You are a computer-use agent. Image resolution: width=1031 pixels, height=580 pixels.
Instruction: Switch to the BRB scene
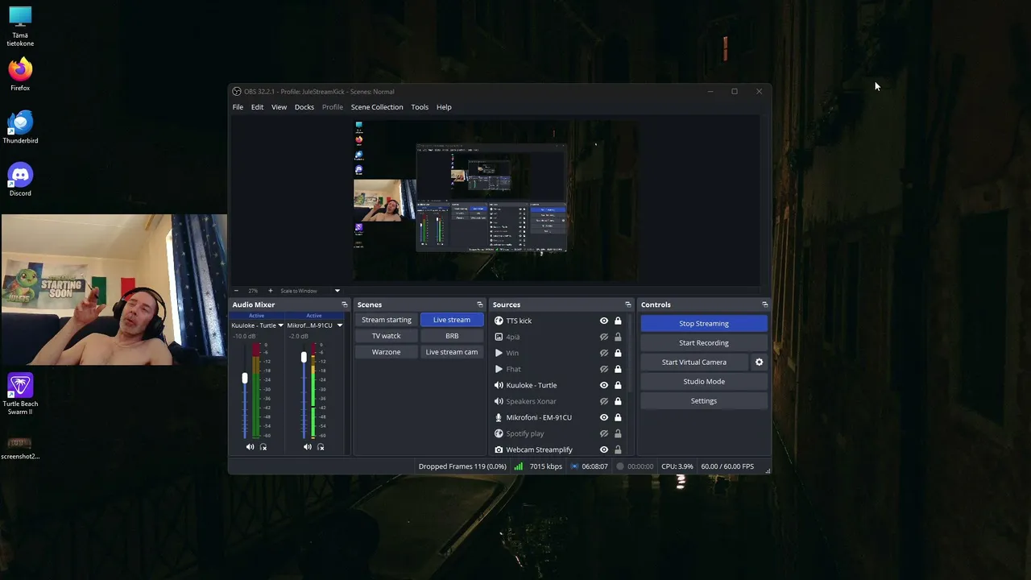click(x=452, y=336)
